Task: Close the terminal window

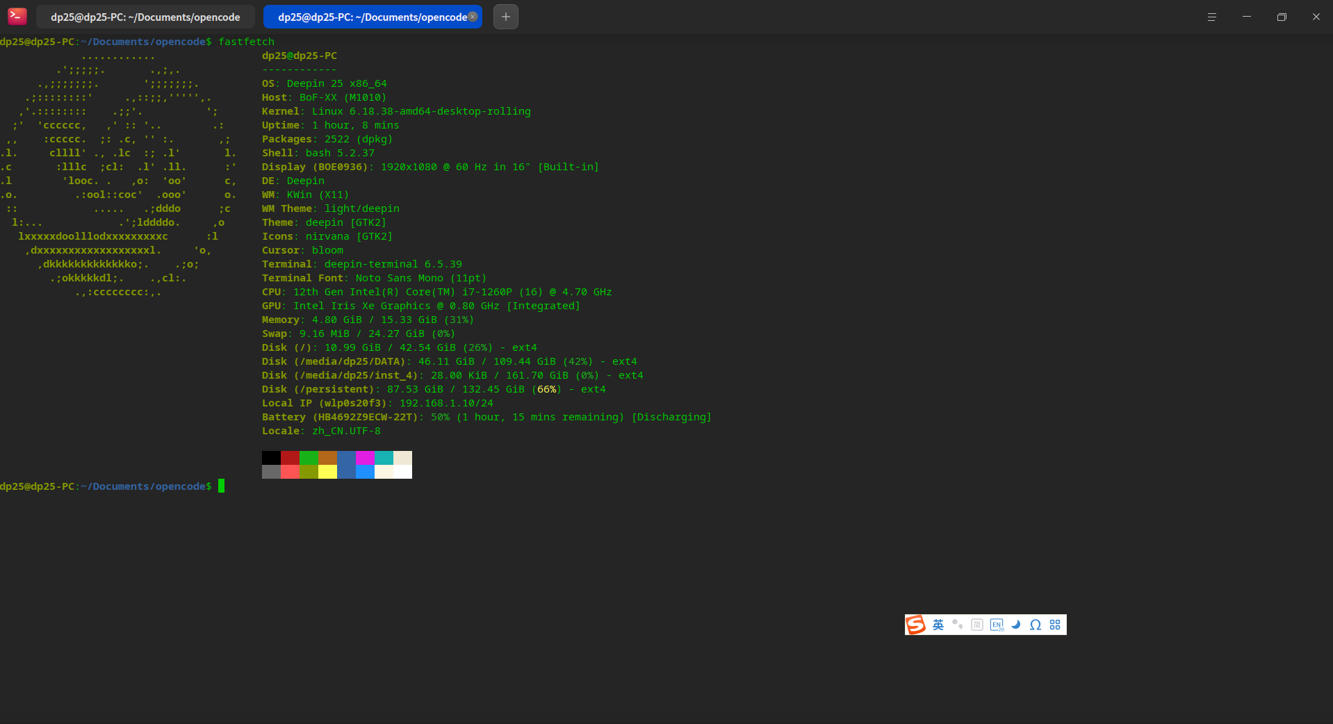Action: [1316, 17]
